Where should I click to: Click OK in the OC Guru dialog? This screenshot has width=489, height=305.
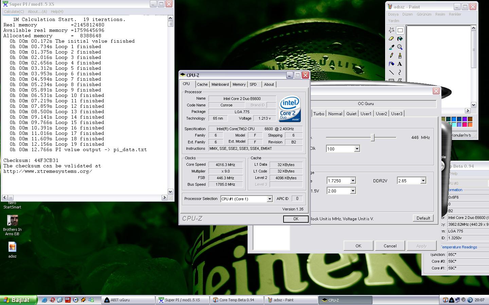pyautogui.click(x=358, y=246)
